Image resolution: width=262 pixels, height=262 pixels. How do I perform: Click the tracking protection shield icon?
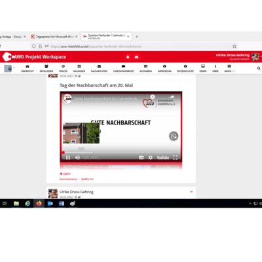(x=33, y=46)
